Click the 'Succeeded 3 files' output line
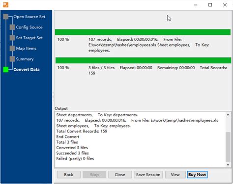Image resolution: width=233 pixels, height=184 pixels. [x=73, y=153]
